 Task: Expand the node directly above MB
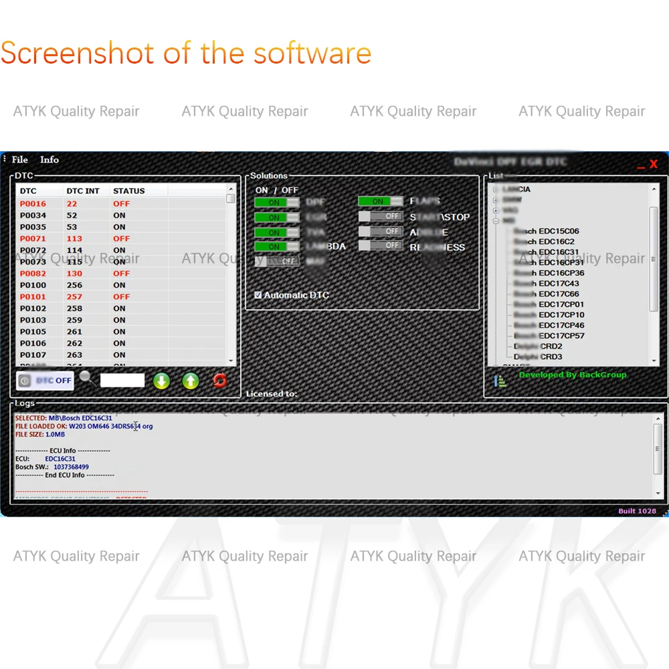[495, 210]
